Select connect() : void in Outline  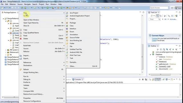point(165,67)
